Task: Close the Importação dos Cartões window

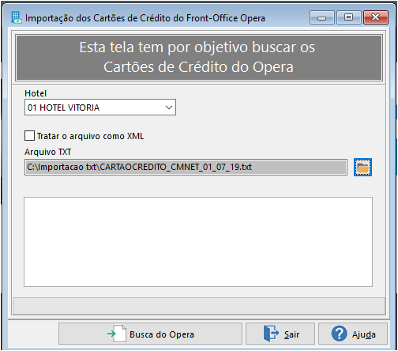Action: [376, 17]
